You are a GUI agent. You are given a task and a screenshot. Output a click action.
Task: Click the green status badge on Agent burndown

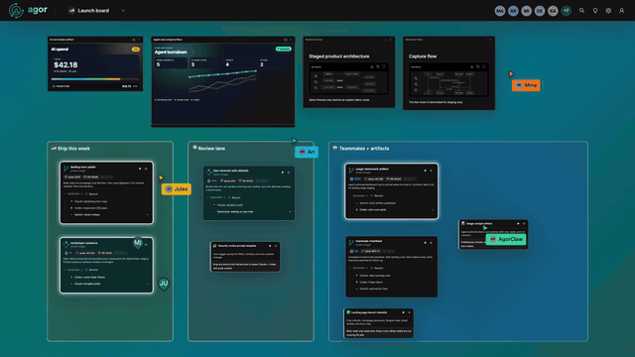[x=284, y=49]
